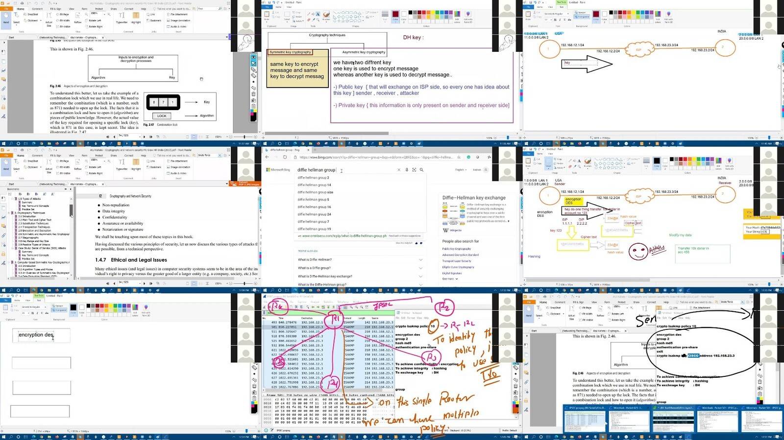This screenshot has width=784, height=440.
Task: Click SnapShot in the combination-lock PDF reader ribbon
Action: click(32, 14)
